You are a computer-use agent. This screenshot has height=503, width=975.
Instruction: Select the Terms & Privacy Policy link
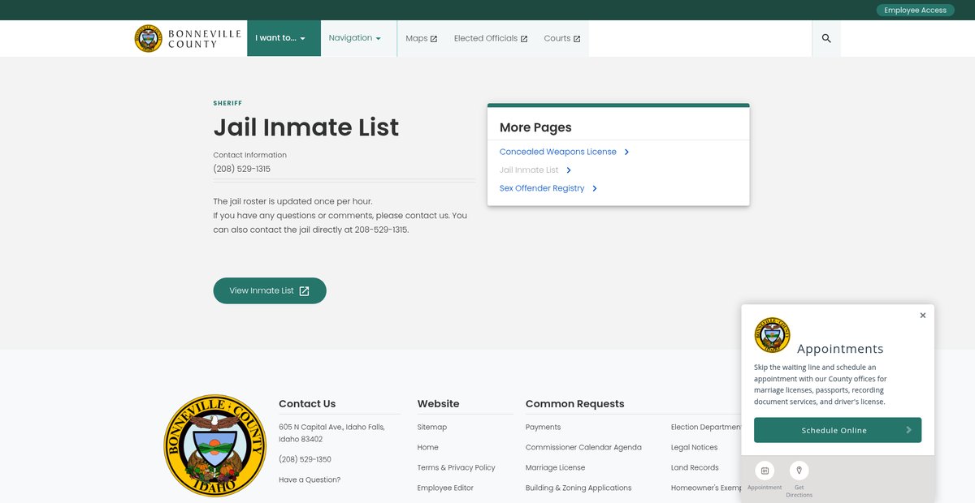(x=456, y=467)
